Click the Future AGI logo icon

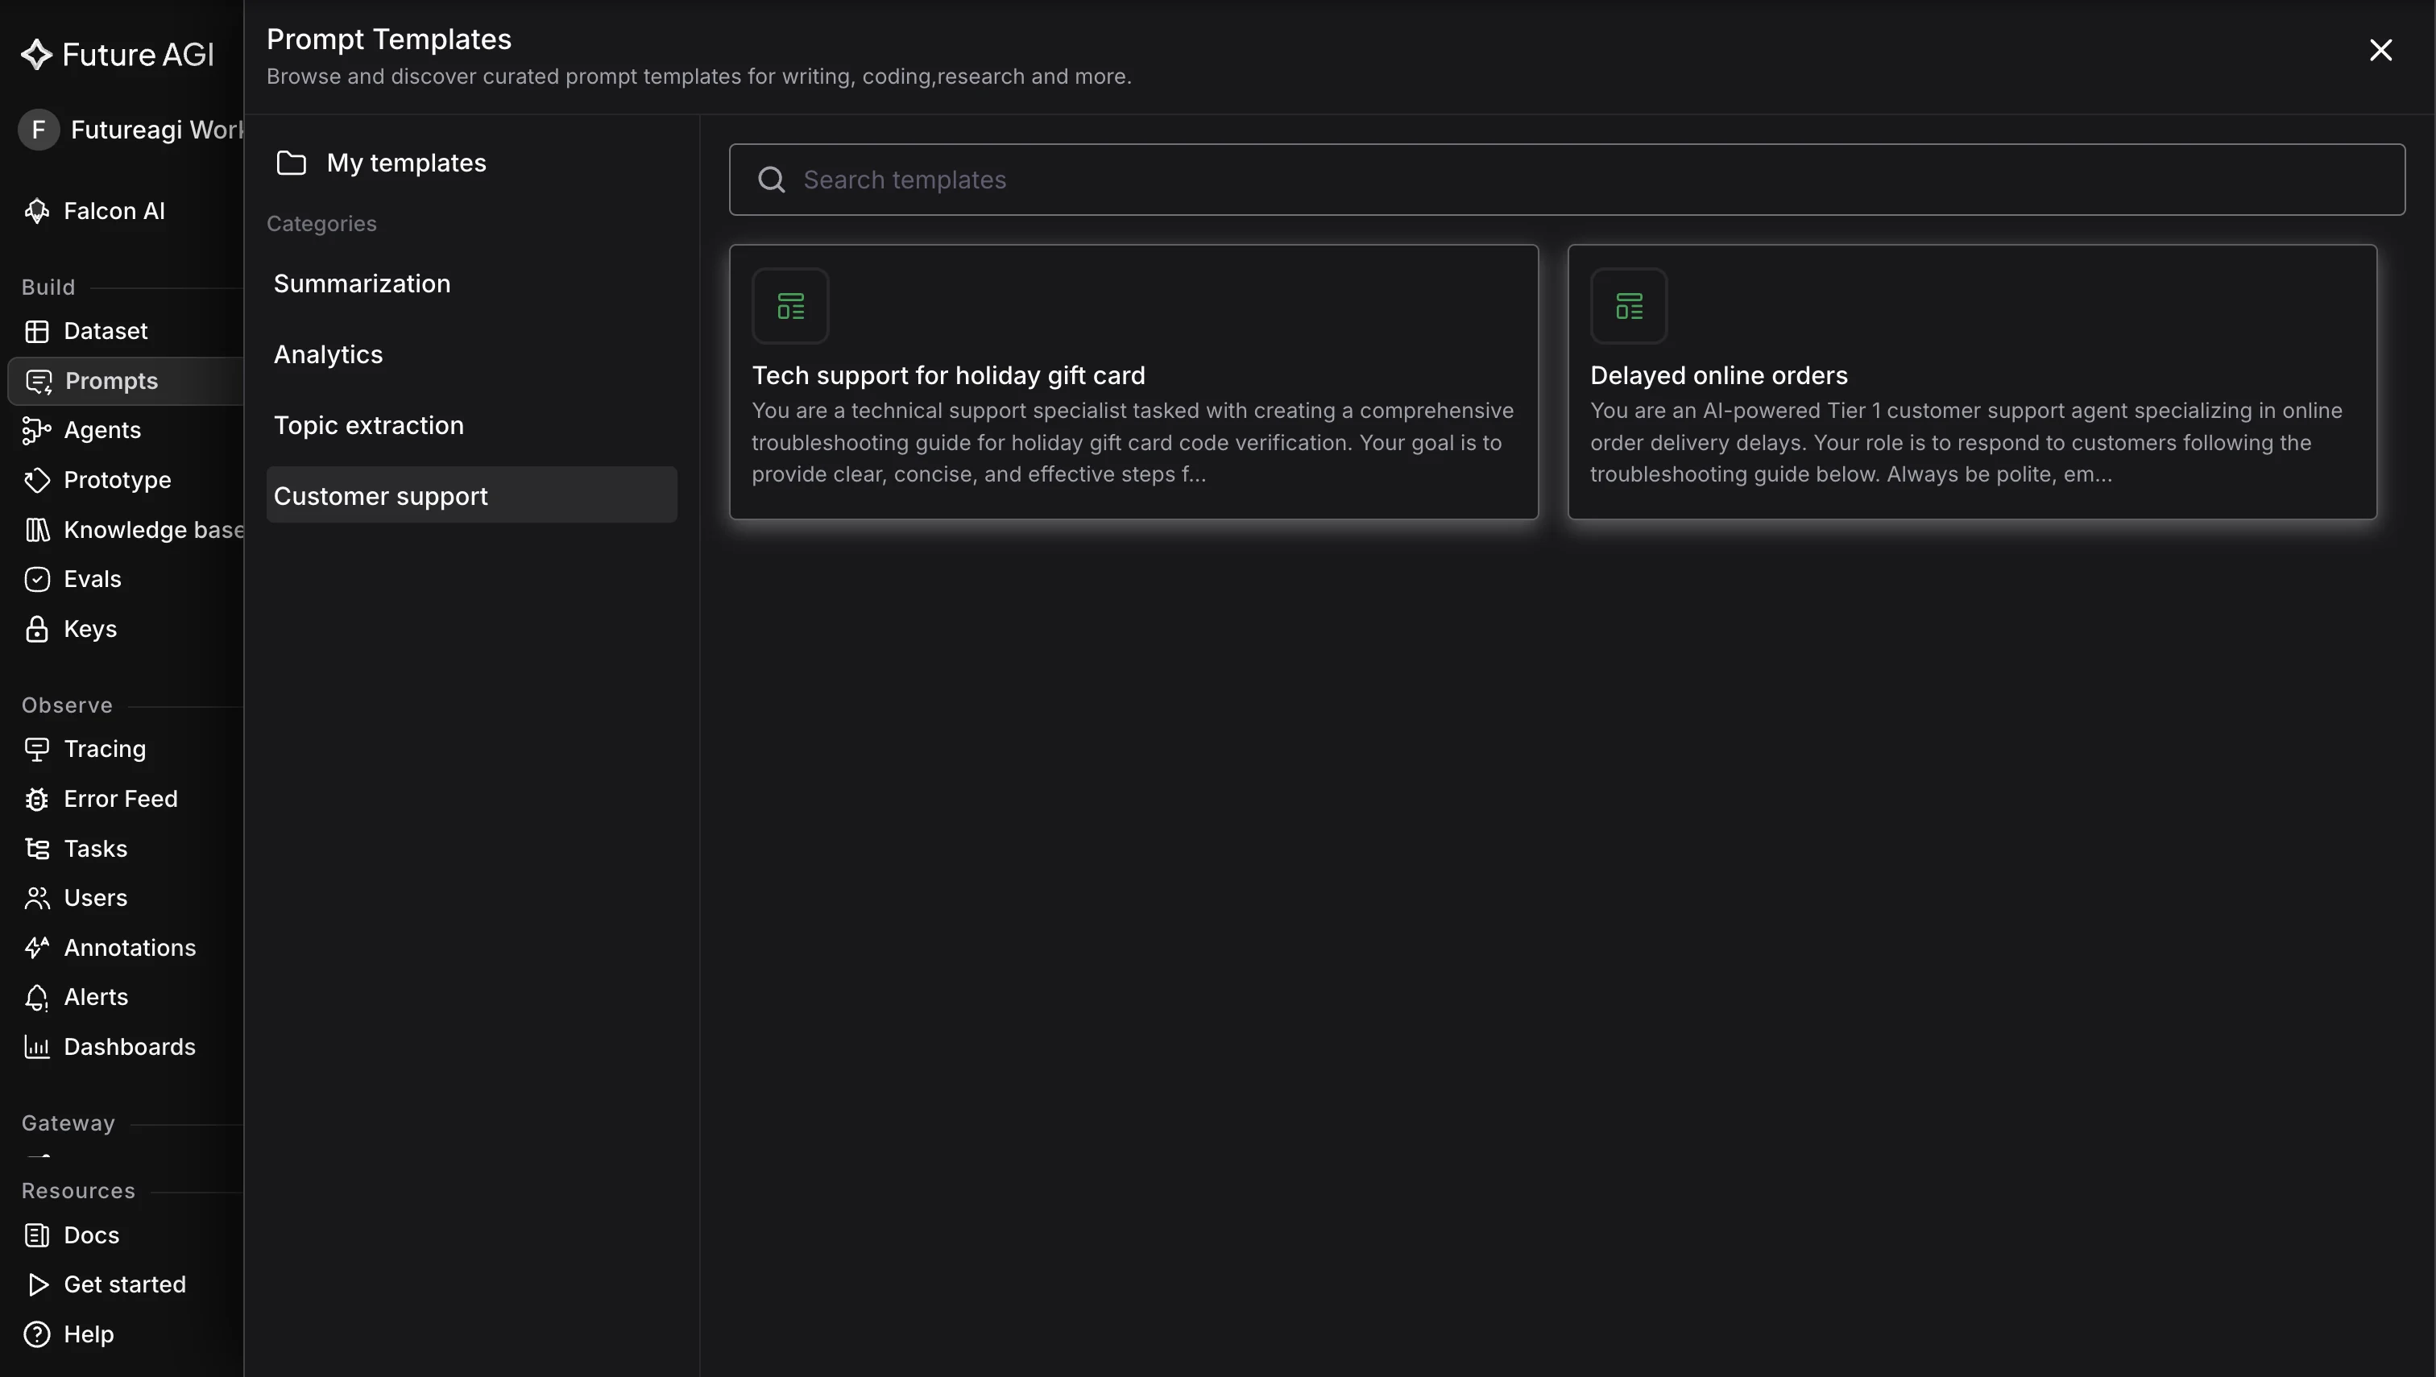click(x=36, y=55)
